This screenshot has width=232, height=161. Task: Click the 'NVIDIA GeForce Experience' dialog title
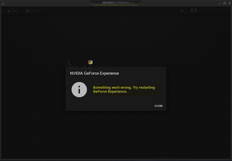click(94, 73)
